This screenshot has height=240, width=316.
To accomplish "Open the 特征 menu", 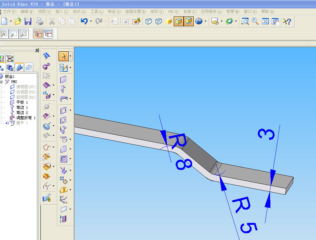I will pos(114,12).
